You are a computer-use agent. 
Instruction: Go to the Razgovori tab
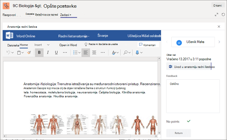[9, 15]
